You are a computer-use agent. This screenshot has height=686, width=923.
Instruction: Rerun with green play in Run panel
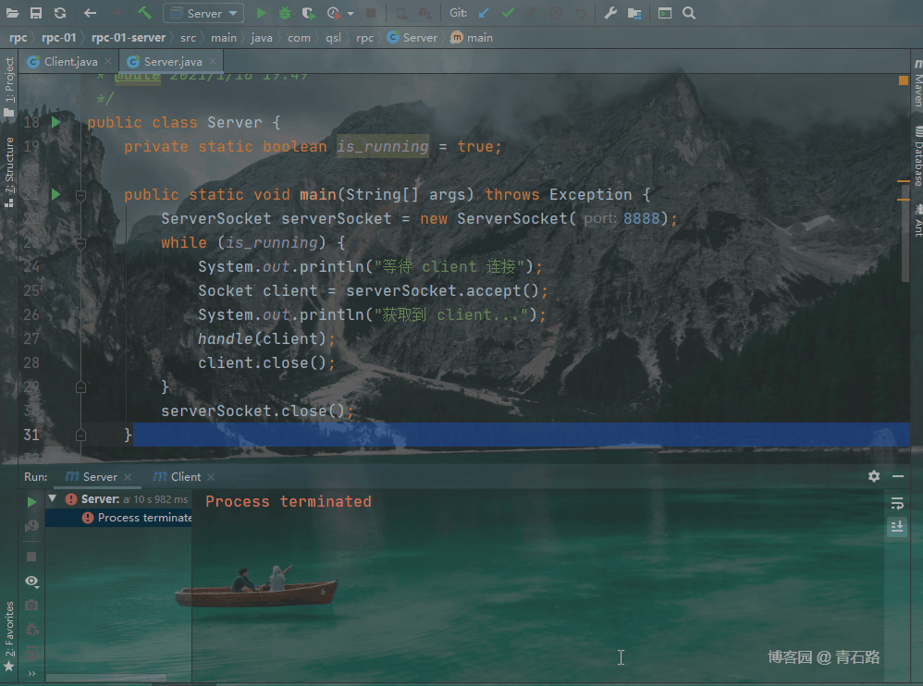pos(31,502)
